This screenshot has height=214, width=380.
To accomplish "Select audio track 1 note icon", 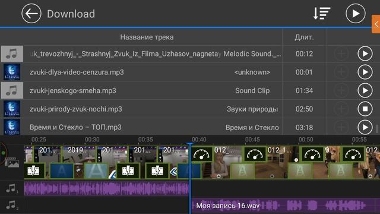I will pos(12,188).
